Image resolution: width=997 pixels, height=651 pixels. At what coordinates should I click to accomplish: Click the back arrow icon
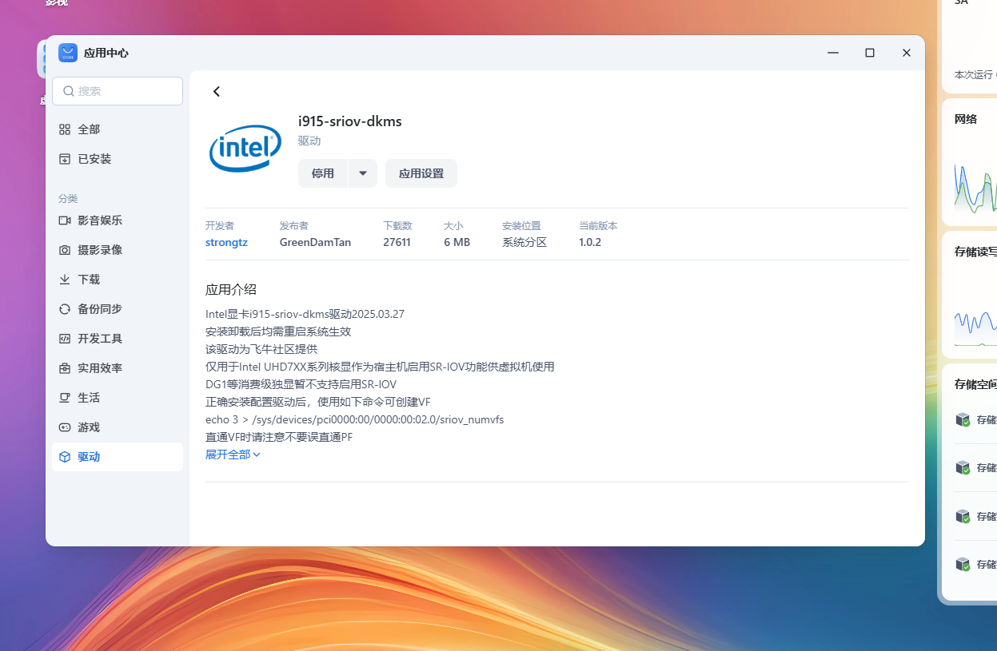pyautogui.click(x=217, y=92)
